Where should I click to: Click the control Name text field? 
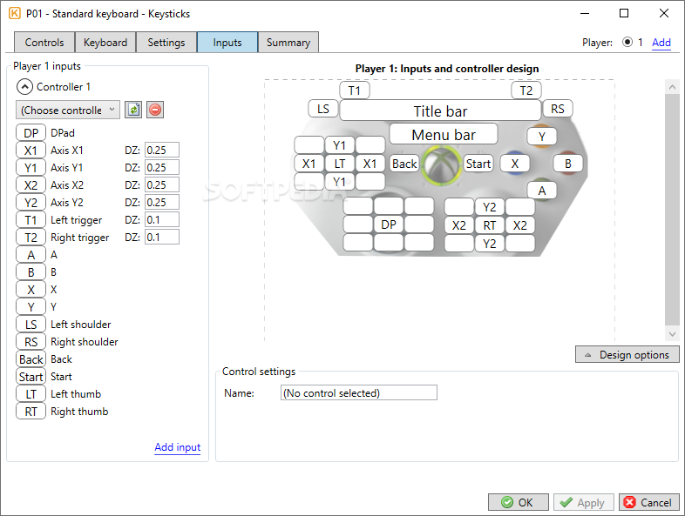tap(359, 392)
